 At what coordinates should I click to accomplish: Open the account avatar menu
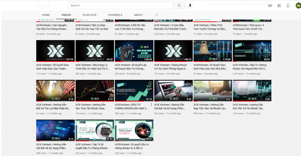(x=298, y=6)
